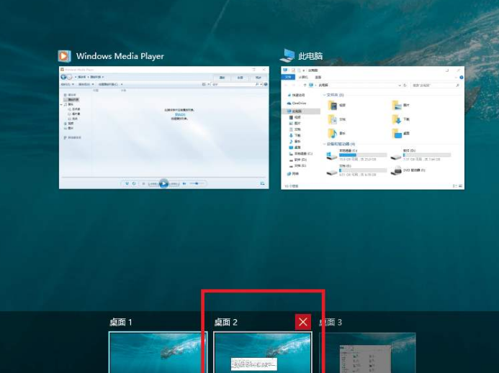Click the Windows Media Player orange app icon
Viewport: 499px width, 373px height.
[x=65, y=56]
